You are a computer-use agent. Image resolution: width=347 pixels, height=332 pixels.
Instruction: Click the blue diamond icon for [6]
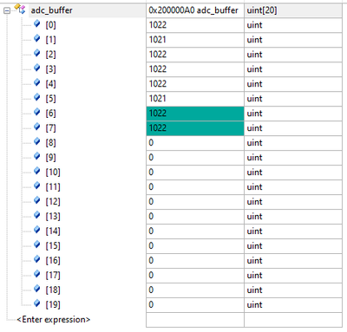[x=37, y=112]
